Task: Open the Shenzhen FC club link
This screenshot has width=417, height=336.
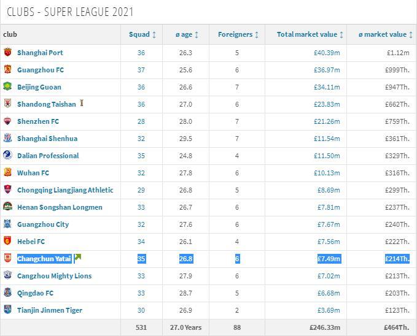Action: pyautogui.click(x=38, y=121)
